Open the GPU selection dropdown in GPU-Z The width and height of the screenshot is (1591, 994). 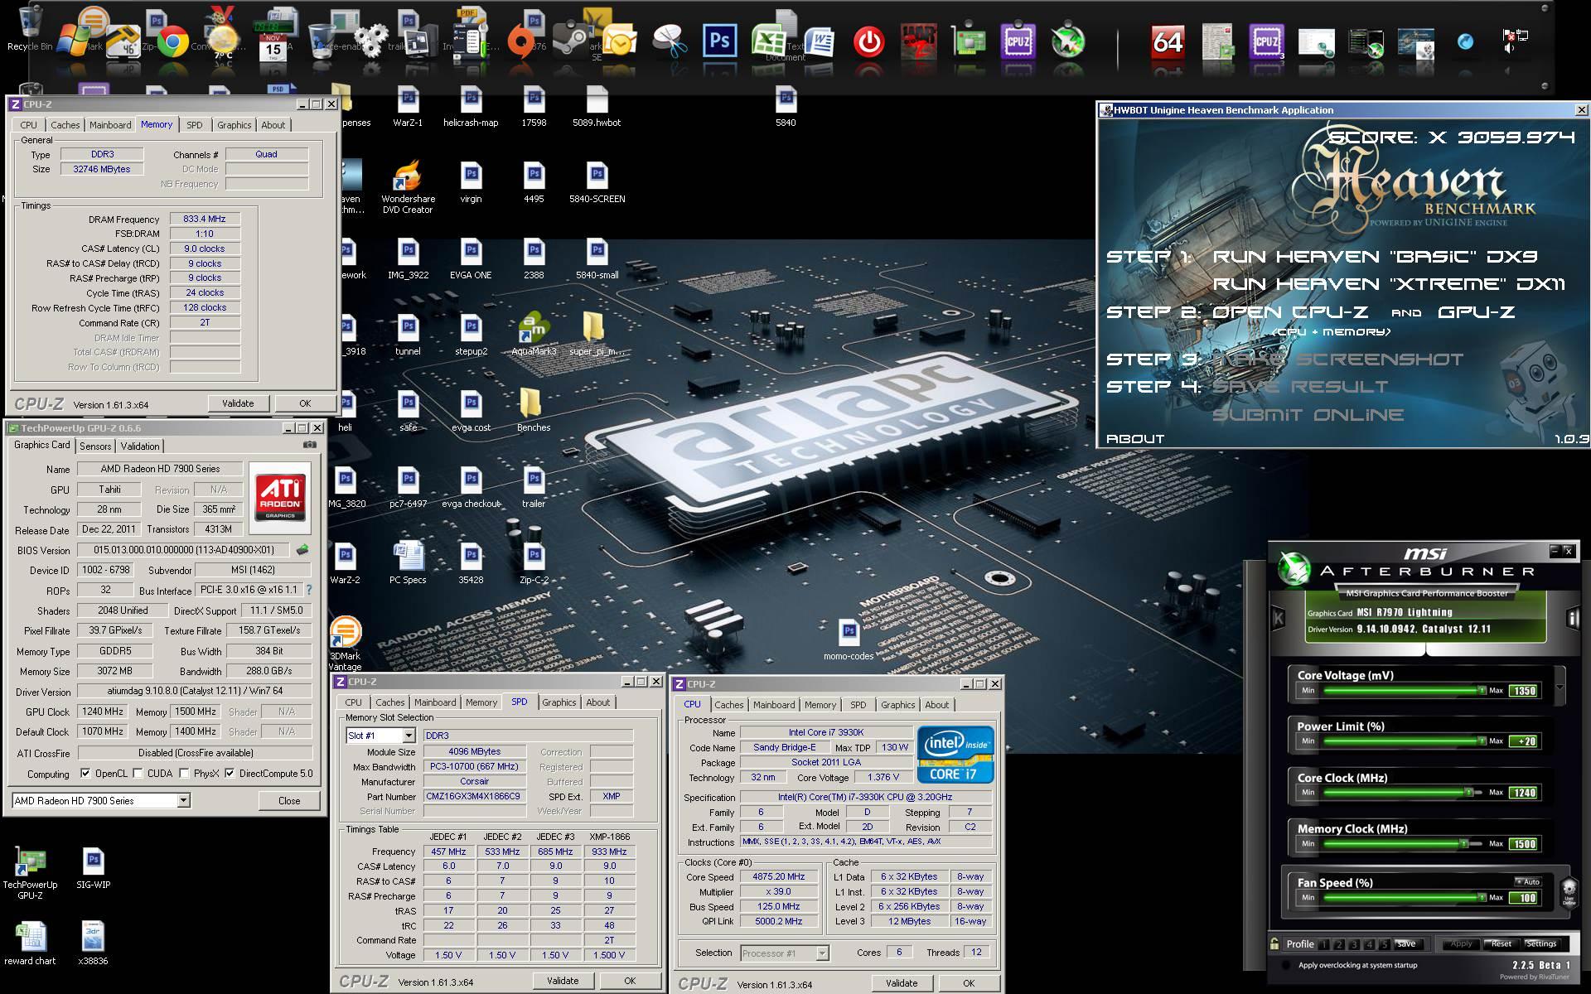point(183,800)
